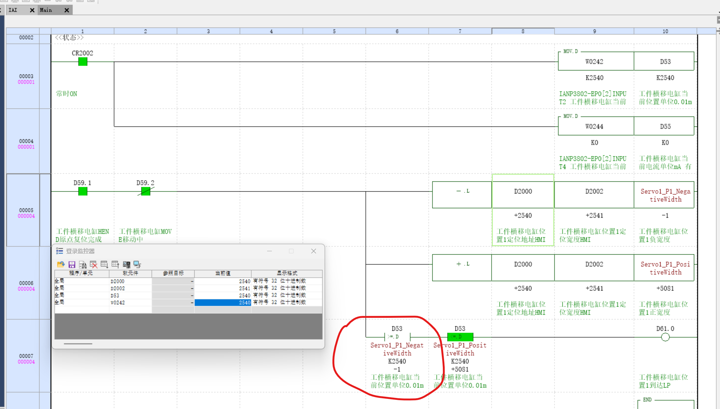Image resolution: width=720 pixels, height=409 pixels.
Task: Click the move row down table icon
Action: tap(104, 264)
